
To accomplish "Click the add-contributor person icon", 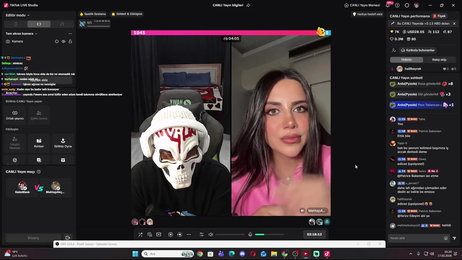I will coord(394,50).
